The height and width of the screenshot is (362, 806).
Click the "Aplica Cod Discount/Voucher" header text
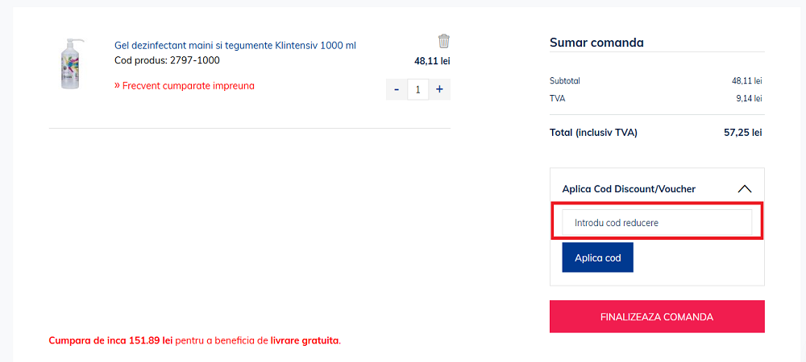(x=629, y=189)
